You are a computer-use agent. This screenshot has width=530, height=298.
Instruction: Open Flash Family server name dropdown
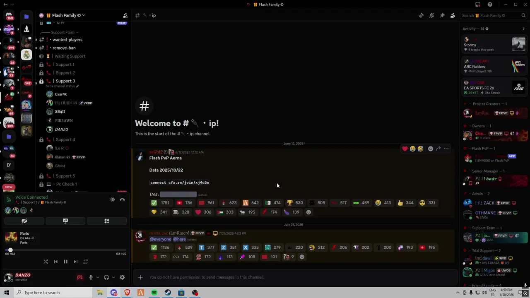pos(62,15)
